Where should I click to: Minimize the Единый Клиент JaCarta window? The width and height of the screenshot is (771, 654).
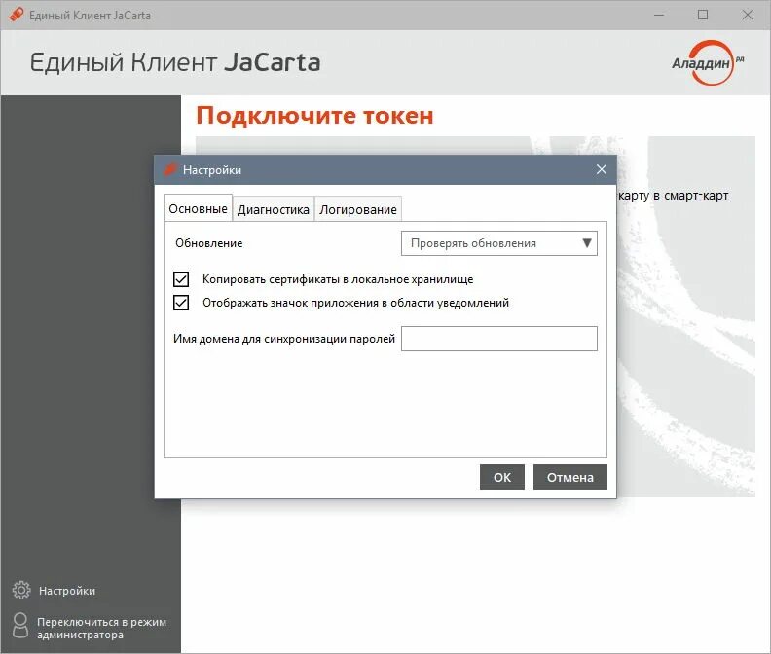coord(659,16)
